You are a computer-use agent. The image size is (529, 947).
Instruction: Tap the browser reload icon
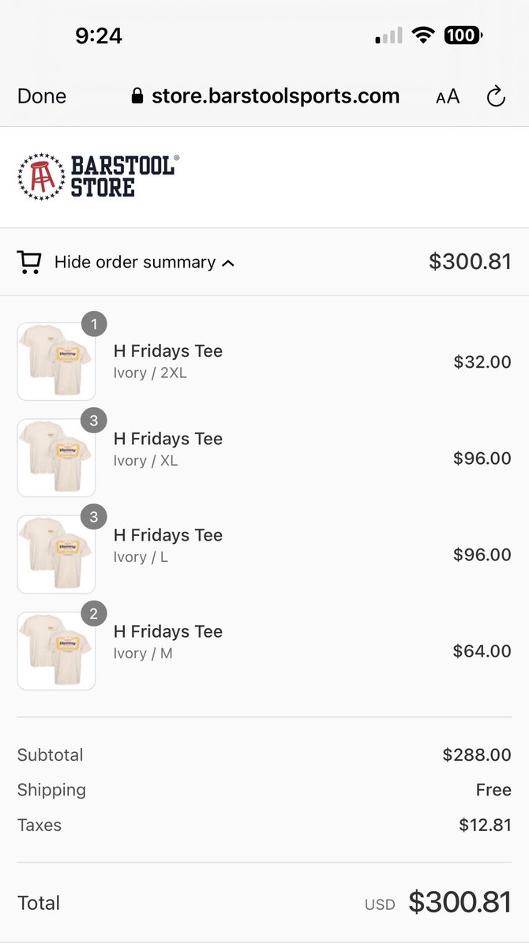click(x=495, y=96)
